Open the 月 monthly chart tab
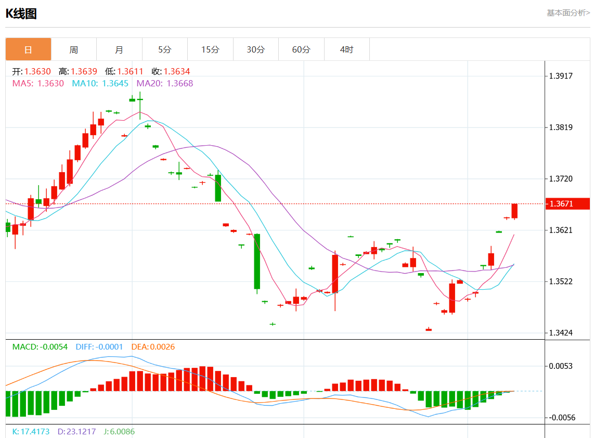 pyautogui.click(x=119, y=49)
